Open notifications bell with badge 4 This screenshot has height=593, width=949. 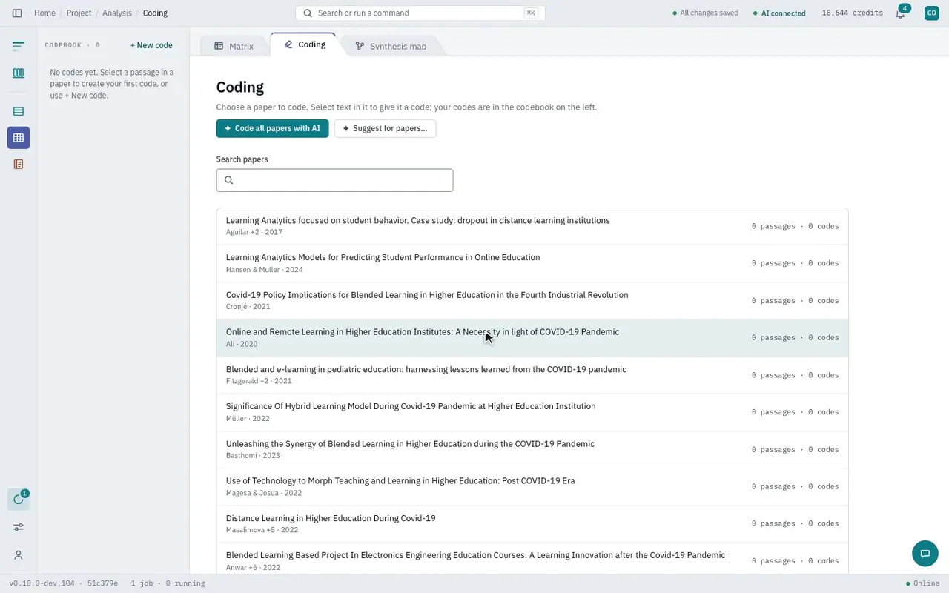coord(901,13)
